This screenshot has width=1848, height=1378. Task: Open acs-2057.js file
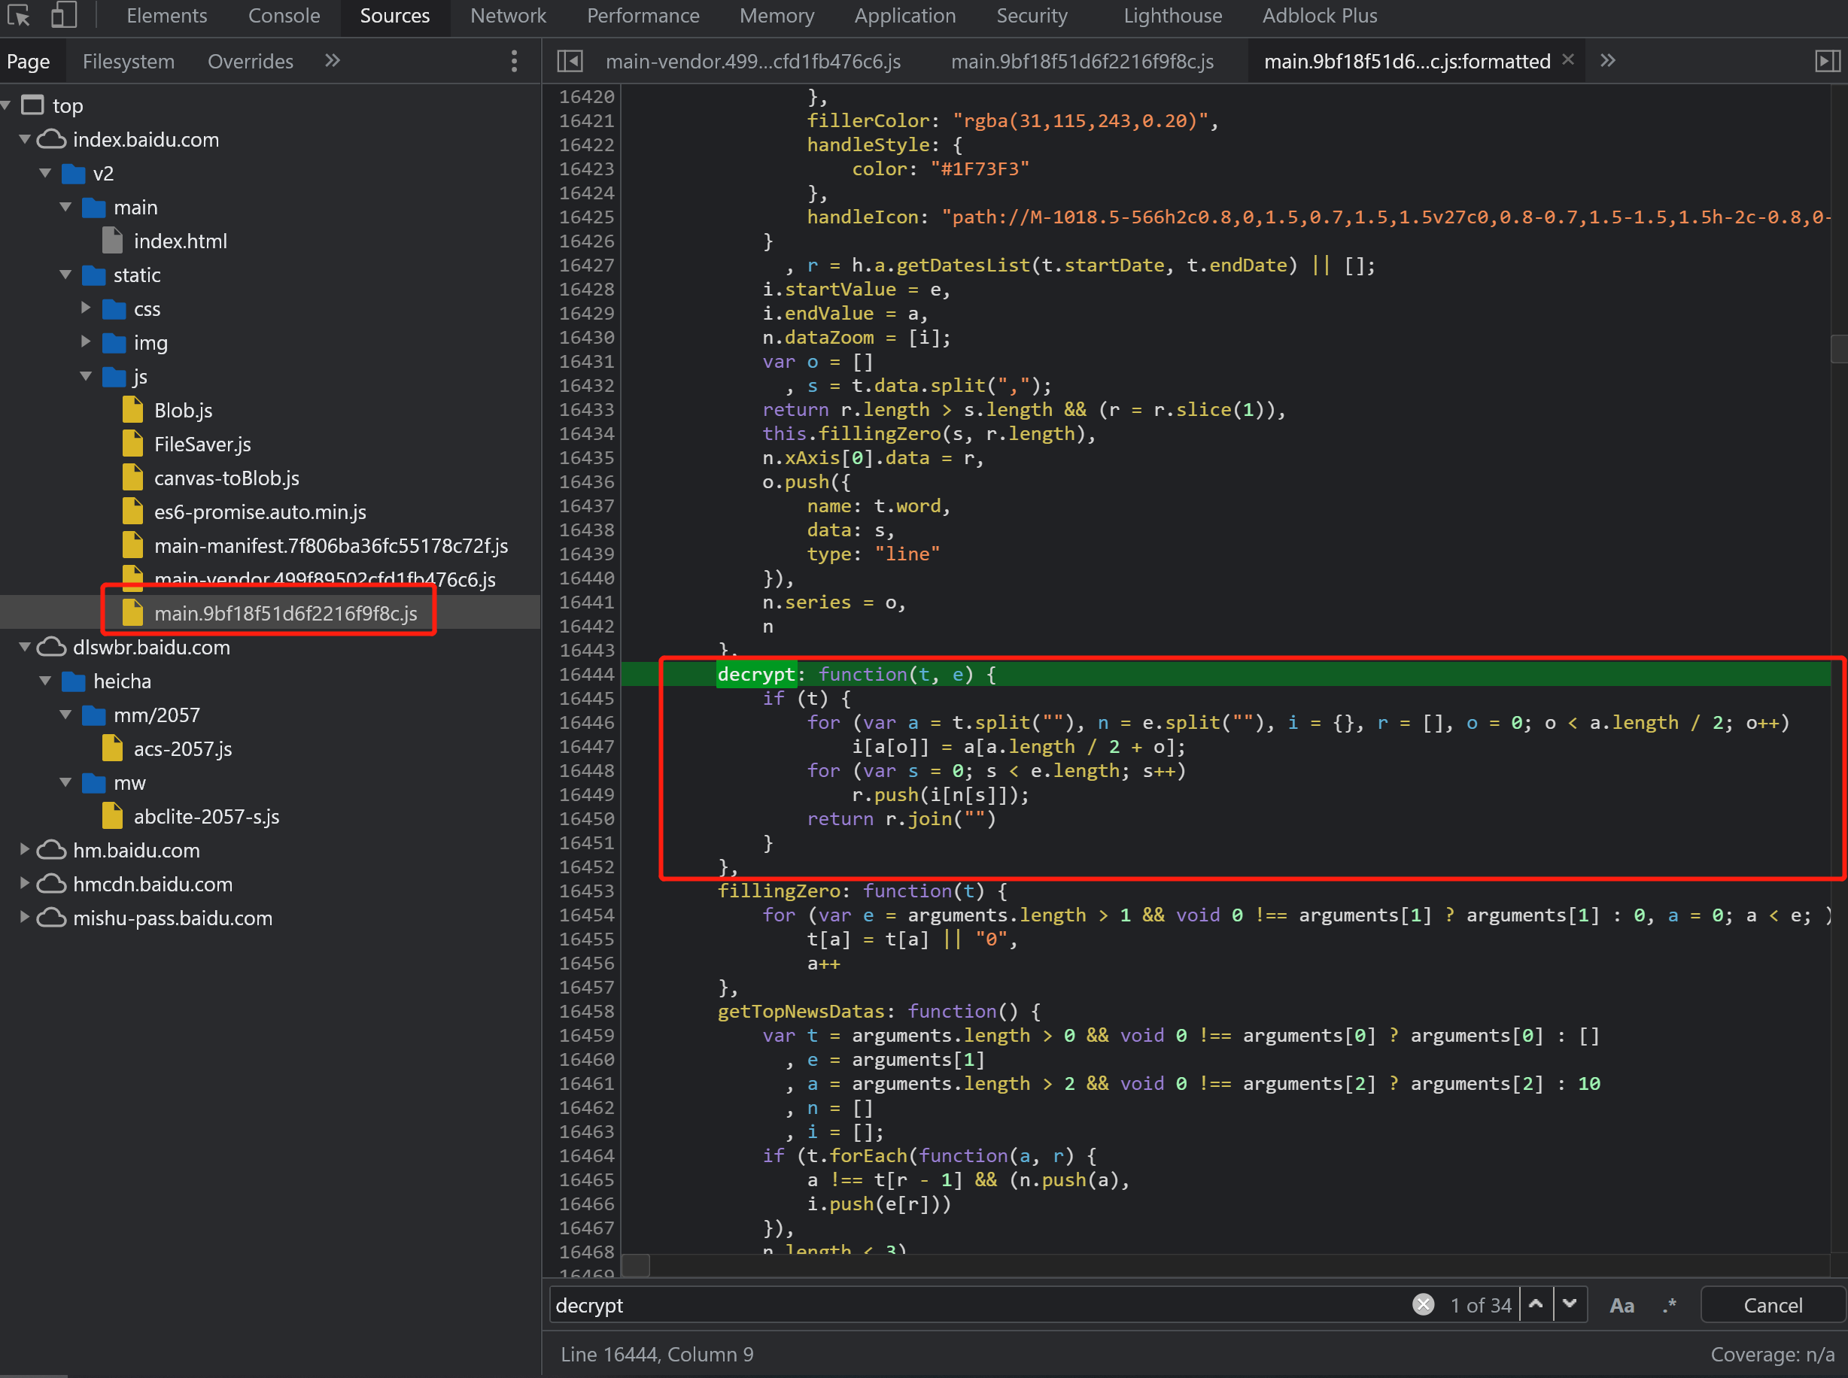coord(183,749)
